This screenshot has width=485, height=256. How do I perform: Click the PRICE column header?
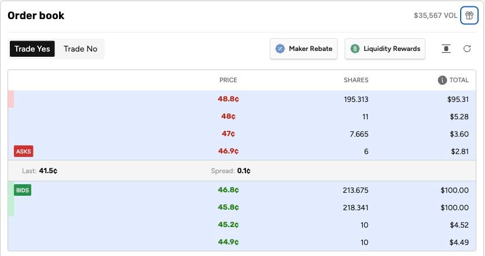tap(228, 80)
